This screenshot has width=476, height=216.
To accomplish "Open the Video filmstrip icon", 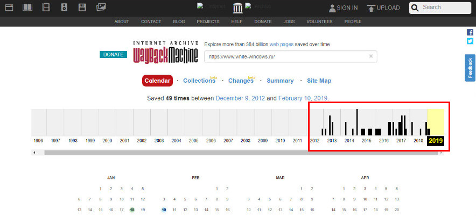I will coord(46,8).
